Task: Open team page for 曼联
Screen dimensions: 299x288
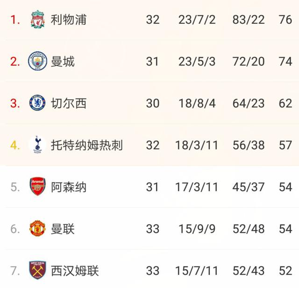Action: coord(63,229)
